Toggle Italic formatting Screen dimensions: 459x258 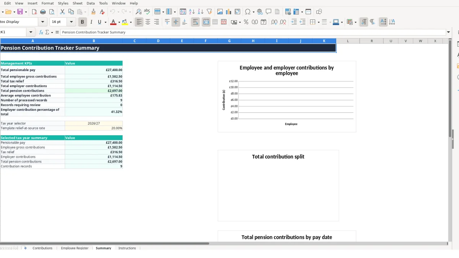(x=91, y=22)
